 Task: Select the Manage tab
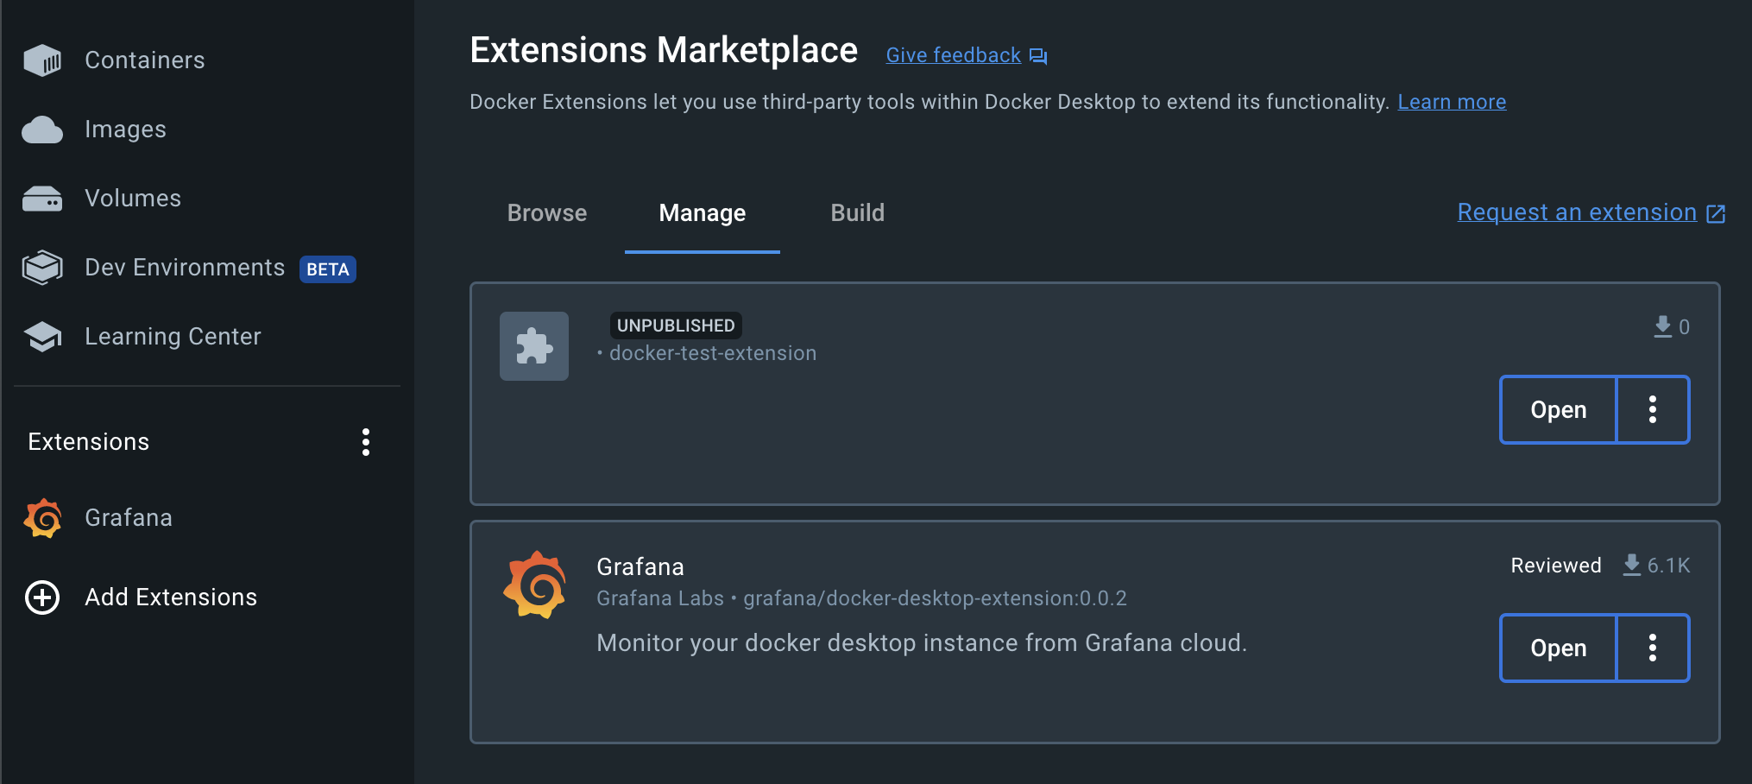coord(702,213)
